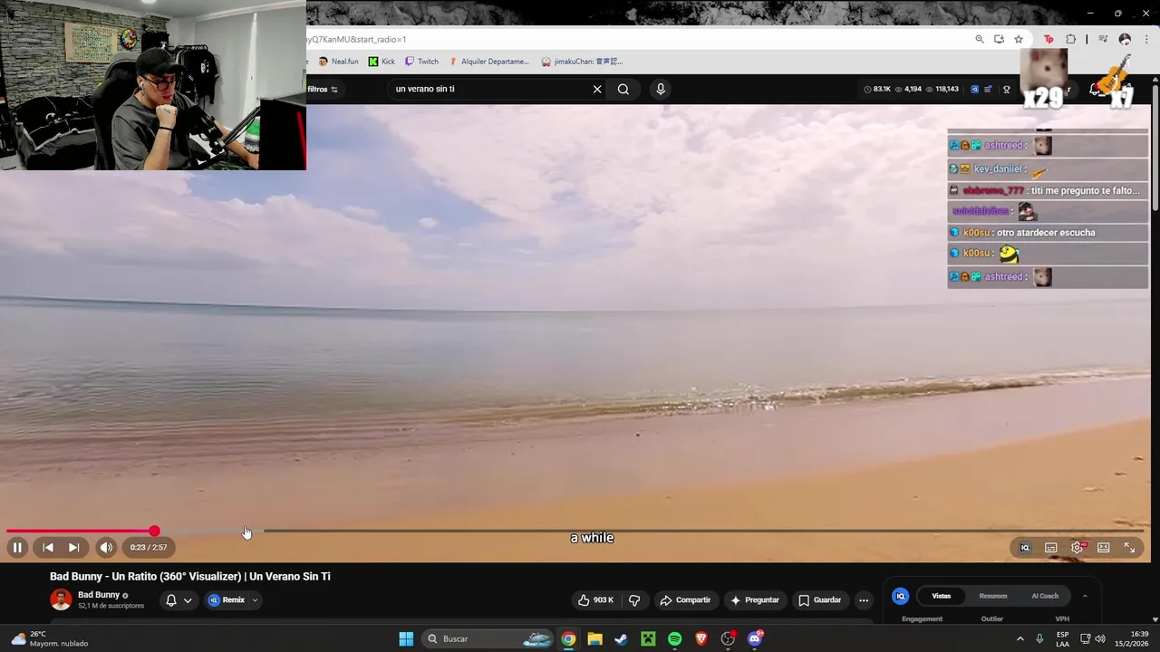Viewport: 1160px width, 652px height.
Task: Bookmark this page with the star
Action: (x=1019, y=39)
